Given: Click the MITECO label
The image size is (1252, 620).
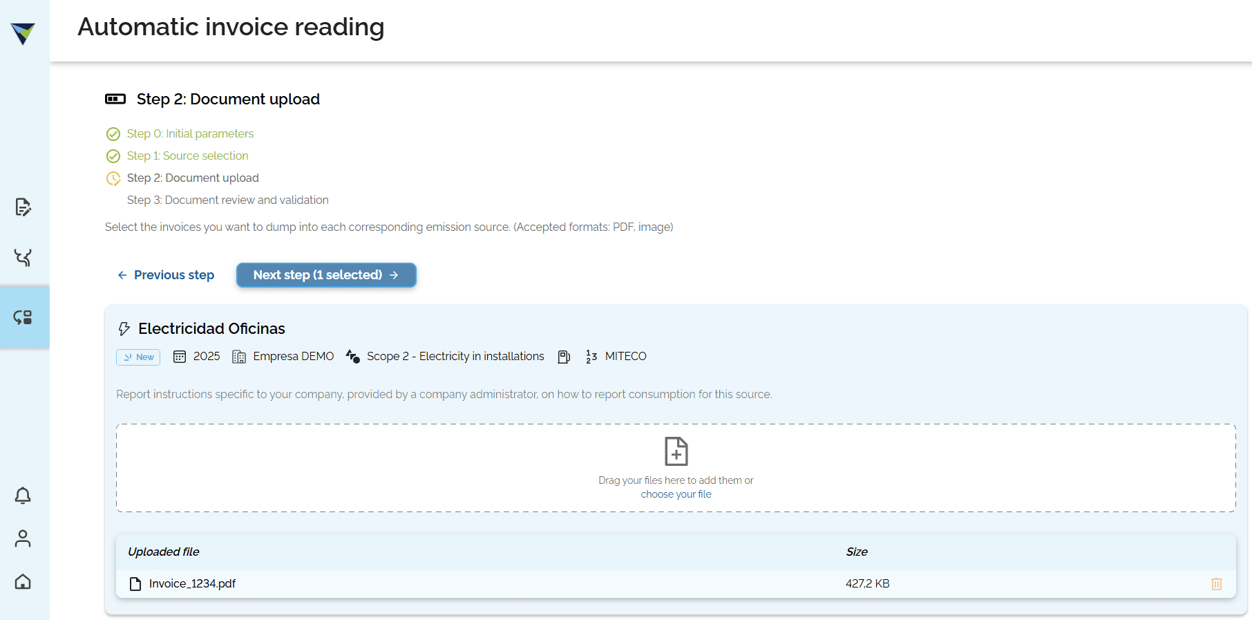Looking at the screenshot, I should (x=626, y=356).
